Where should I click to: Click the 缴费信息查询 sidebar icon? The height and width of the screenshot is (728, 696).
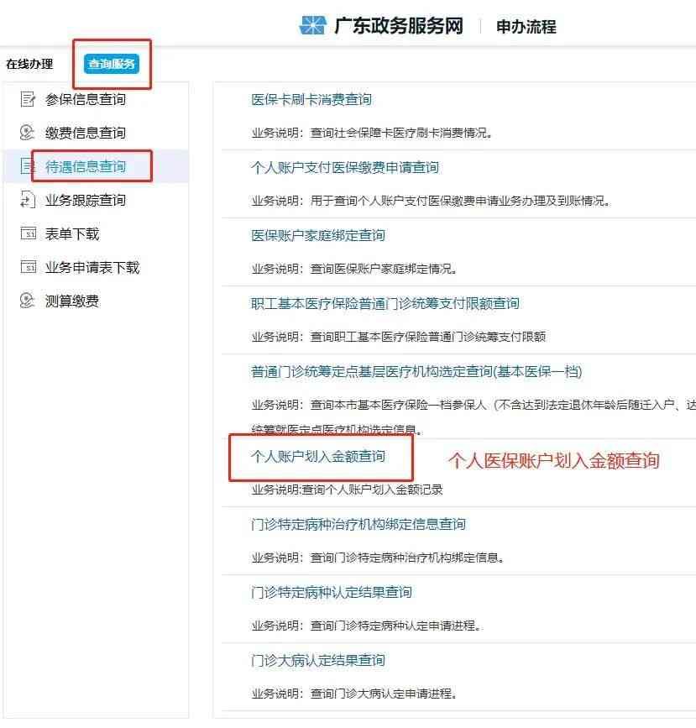pyautogui.click(x=28, y=133)
